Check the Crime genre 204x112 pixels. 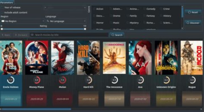(x=161, y=9)
